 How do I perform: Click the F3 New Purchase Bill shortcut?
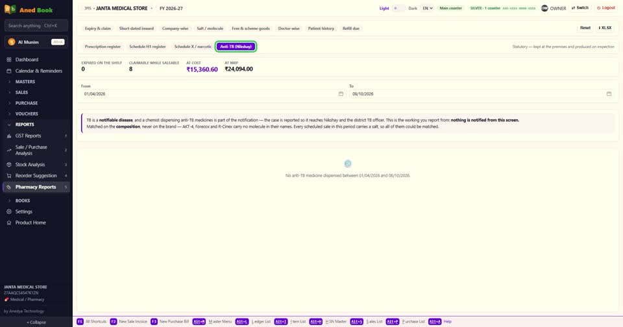coord(170,321)
